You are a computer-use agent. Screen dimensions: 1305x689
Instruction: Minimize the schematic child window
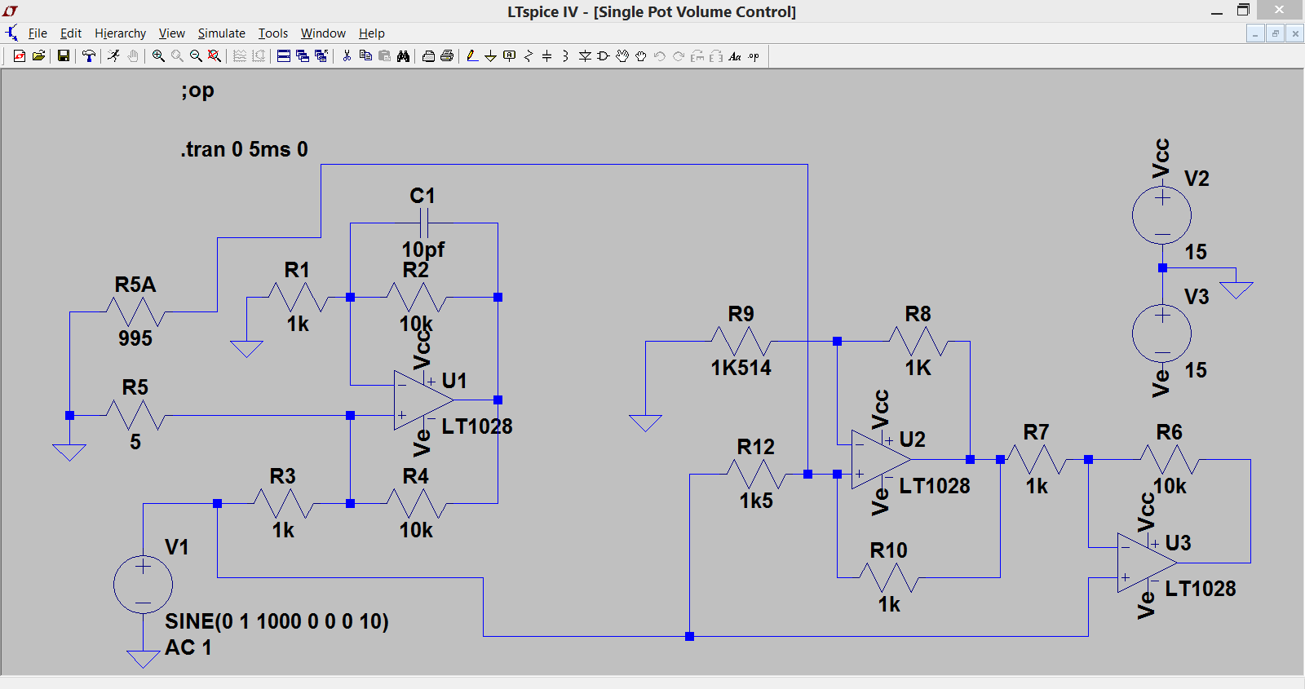1255,33
